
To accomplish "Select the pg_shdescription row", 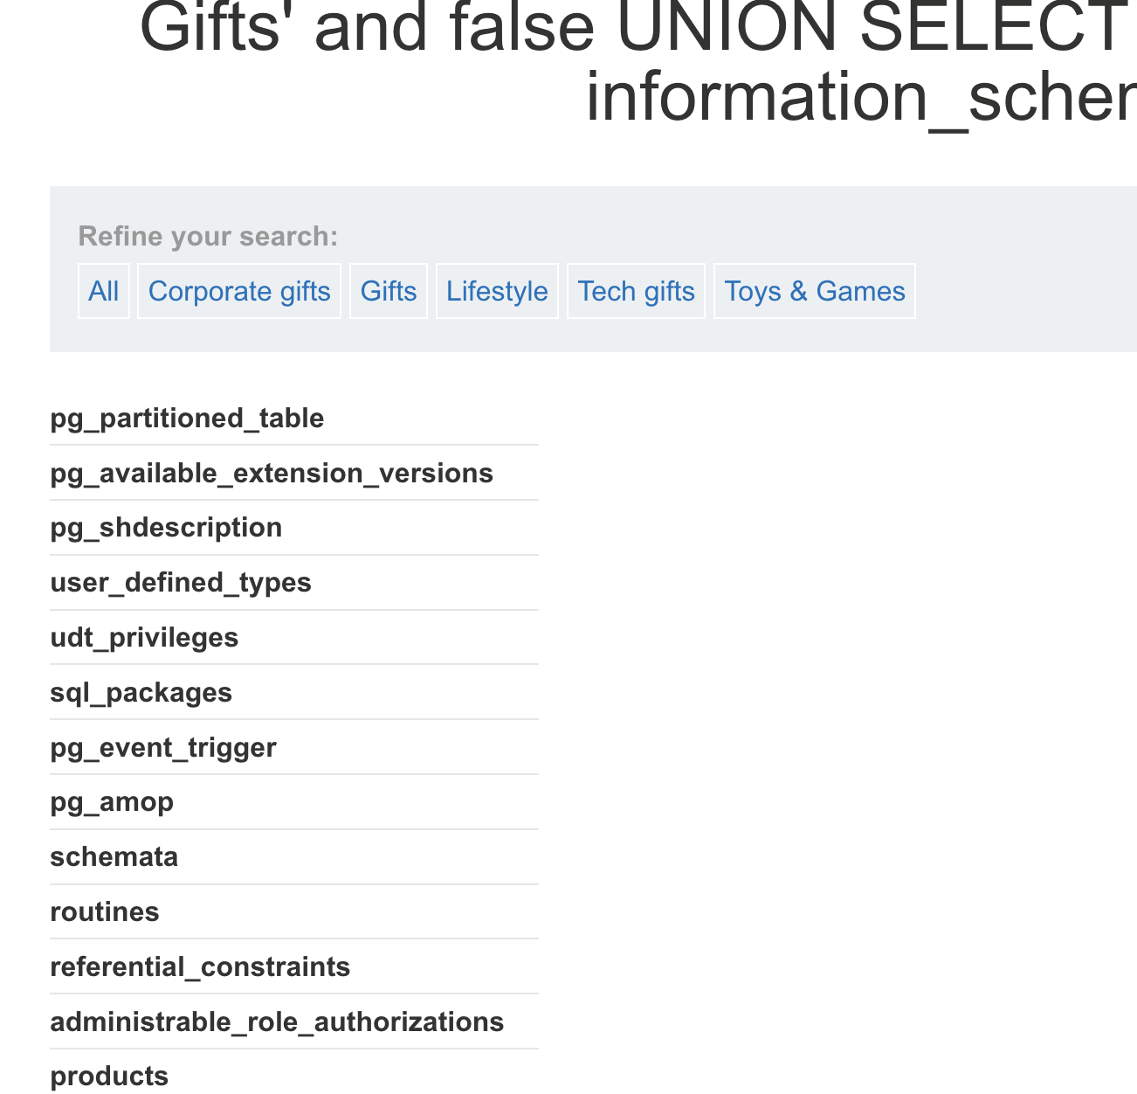I will coord(166,528).
